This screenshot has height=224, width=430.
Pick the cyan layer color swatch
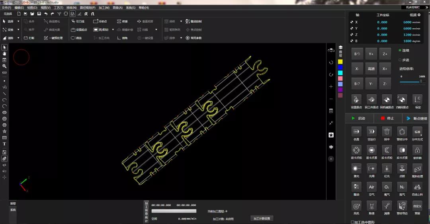[340, 73]
